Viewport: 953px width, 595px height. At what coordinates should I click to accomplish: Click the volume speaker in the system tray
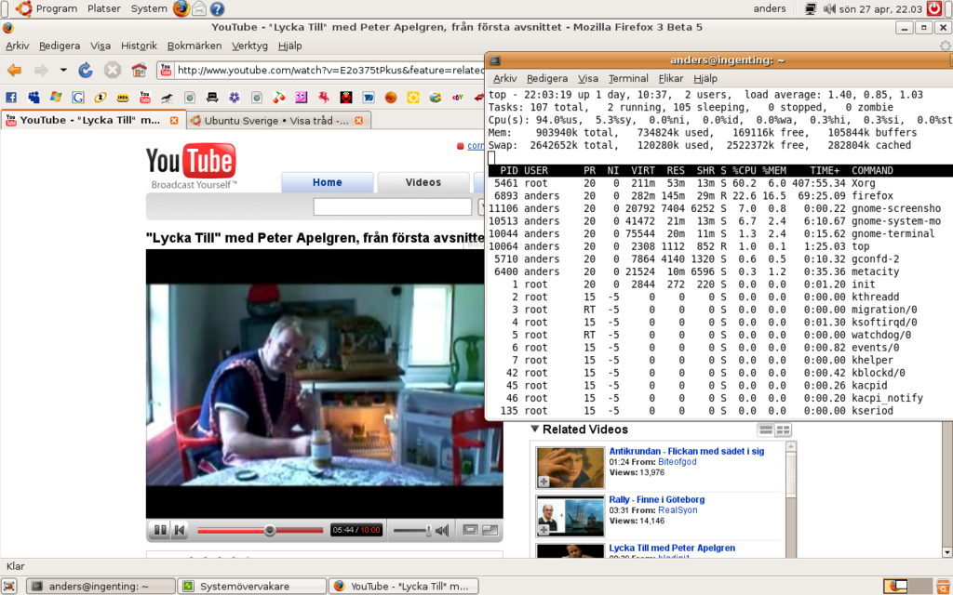(x=829, y=9)
